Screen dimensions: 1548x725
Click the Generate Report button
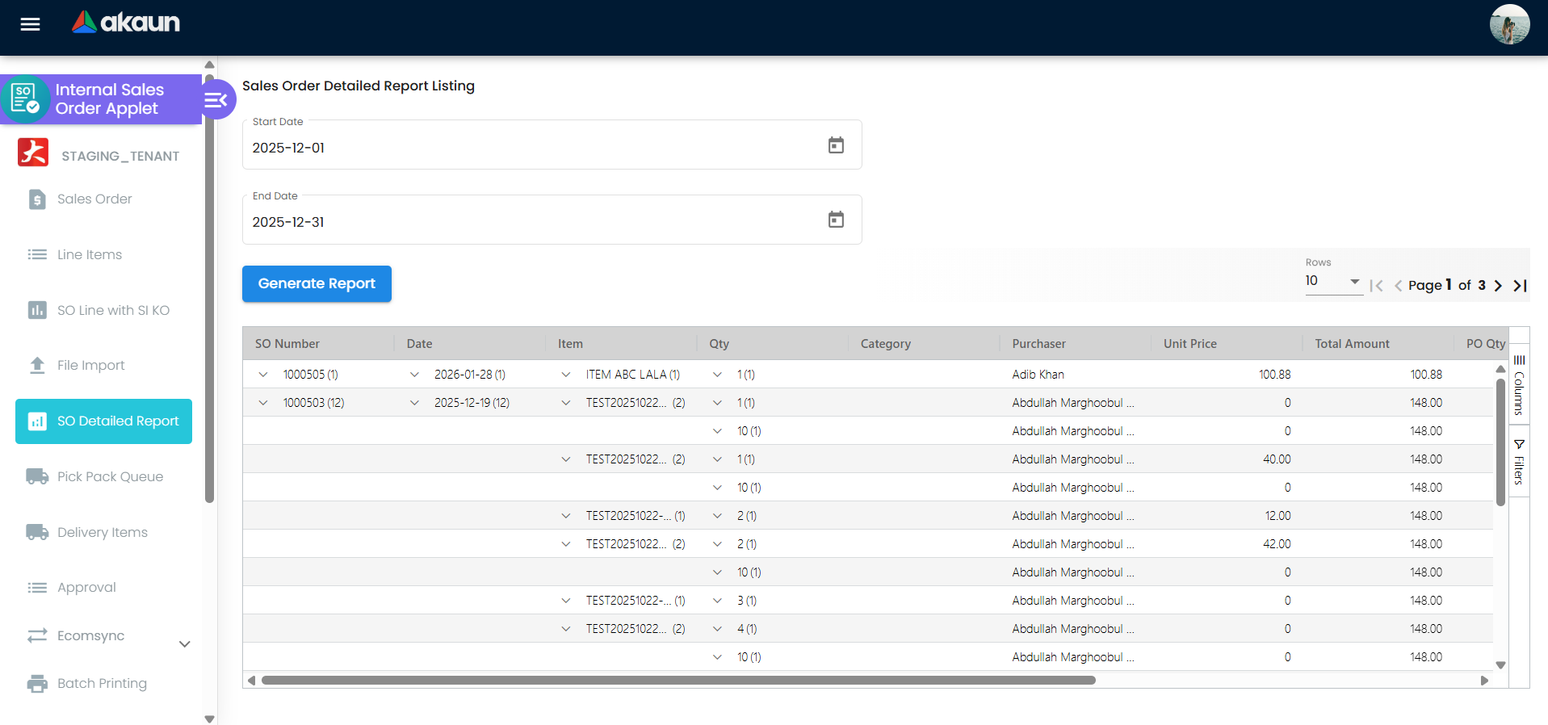tap(317, 283)
